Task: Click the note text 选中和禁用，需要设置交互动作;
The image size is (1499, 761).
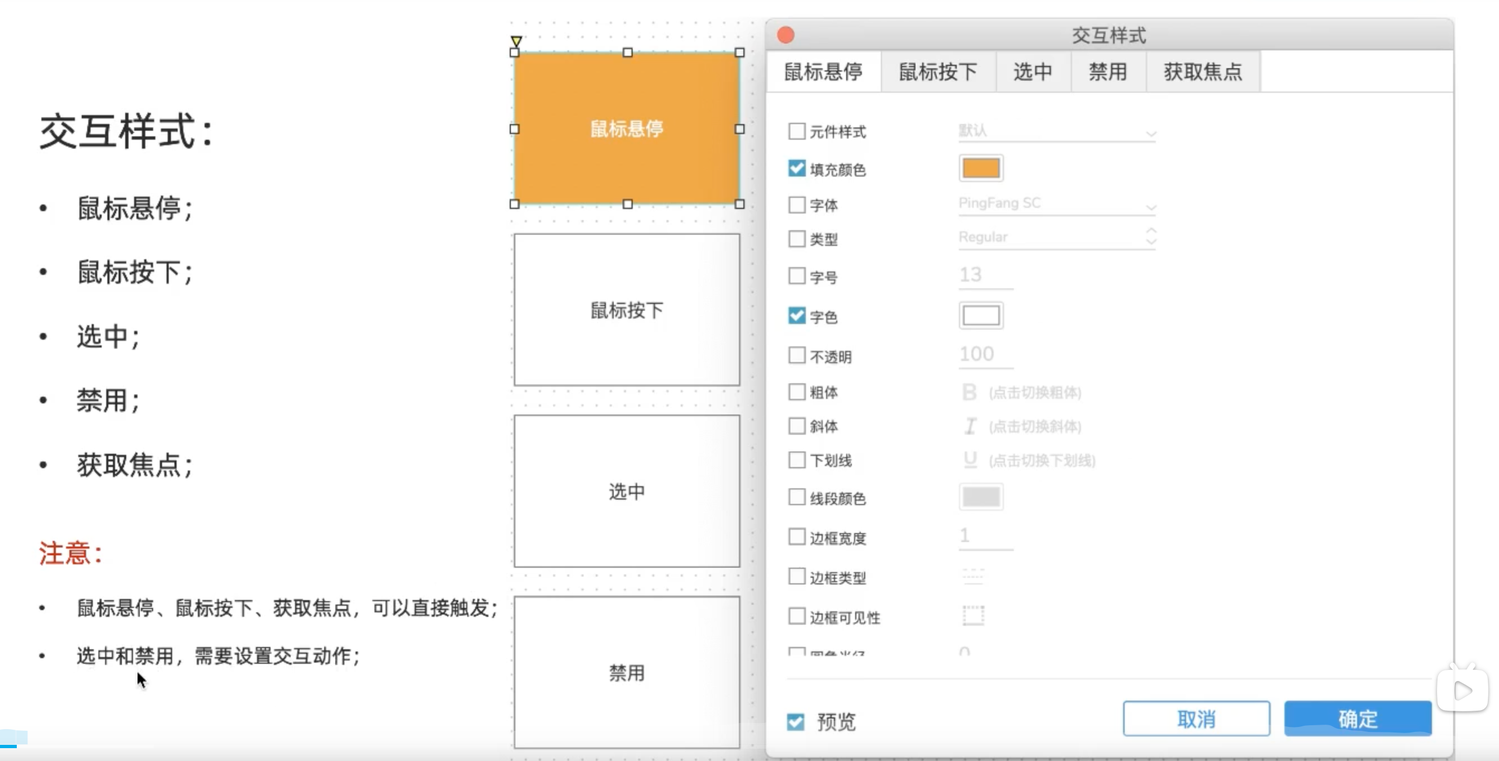Action: 219,656
